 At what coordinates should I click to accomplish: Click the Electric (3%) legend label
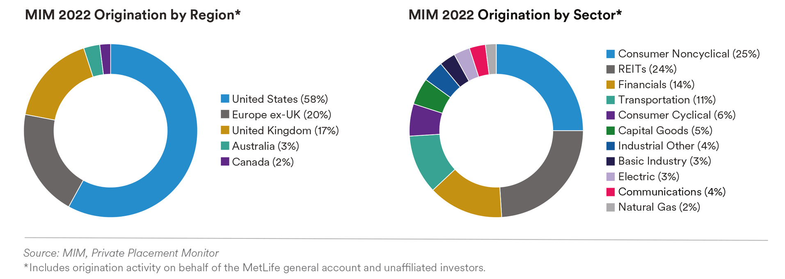coord(648,177)
